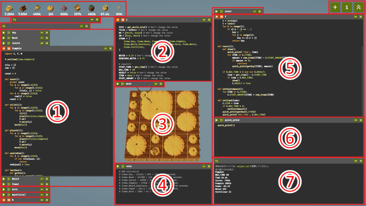Image resolution: width=366 pixels, height=206 pixels.
Task: Click inside the quick_print code editor
Action: coord(286,139)
